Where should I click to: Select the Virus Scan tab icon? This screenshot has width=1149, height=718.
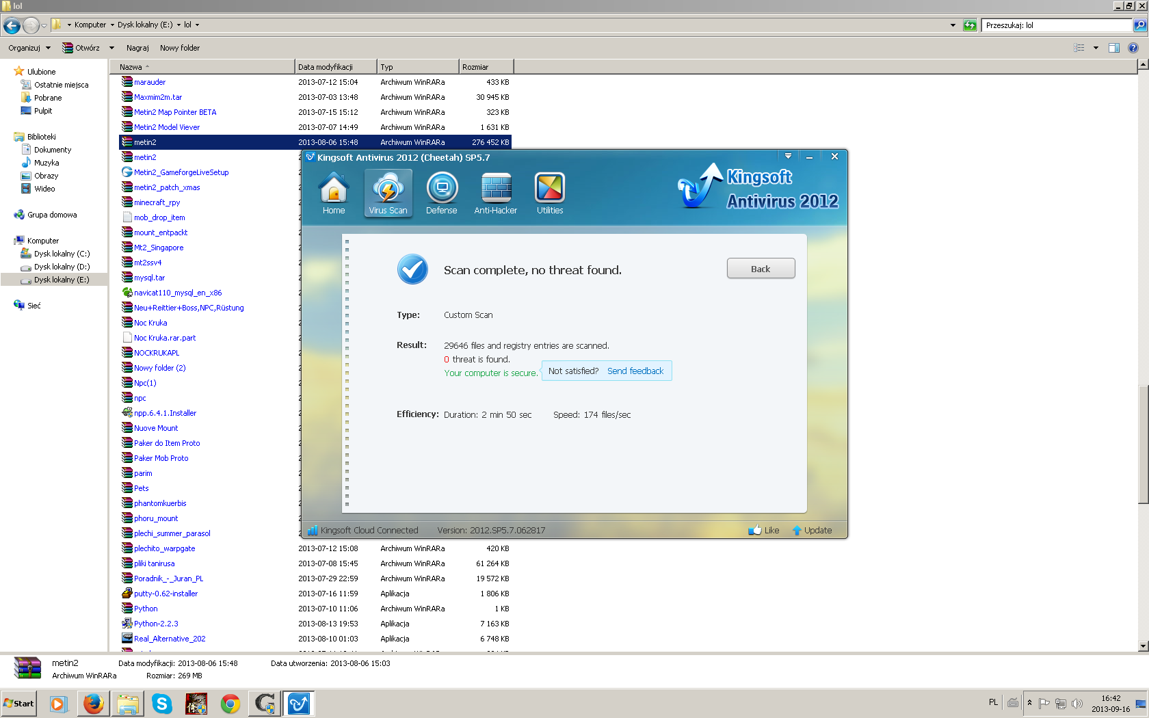point(388,193)
